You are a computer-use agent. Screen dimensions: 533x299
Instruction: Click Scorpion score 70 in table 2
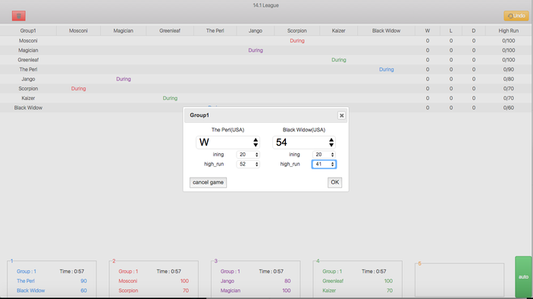click(x=186, y=291)
